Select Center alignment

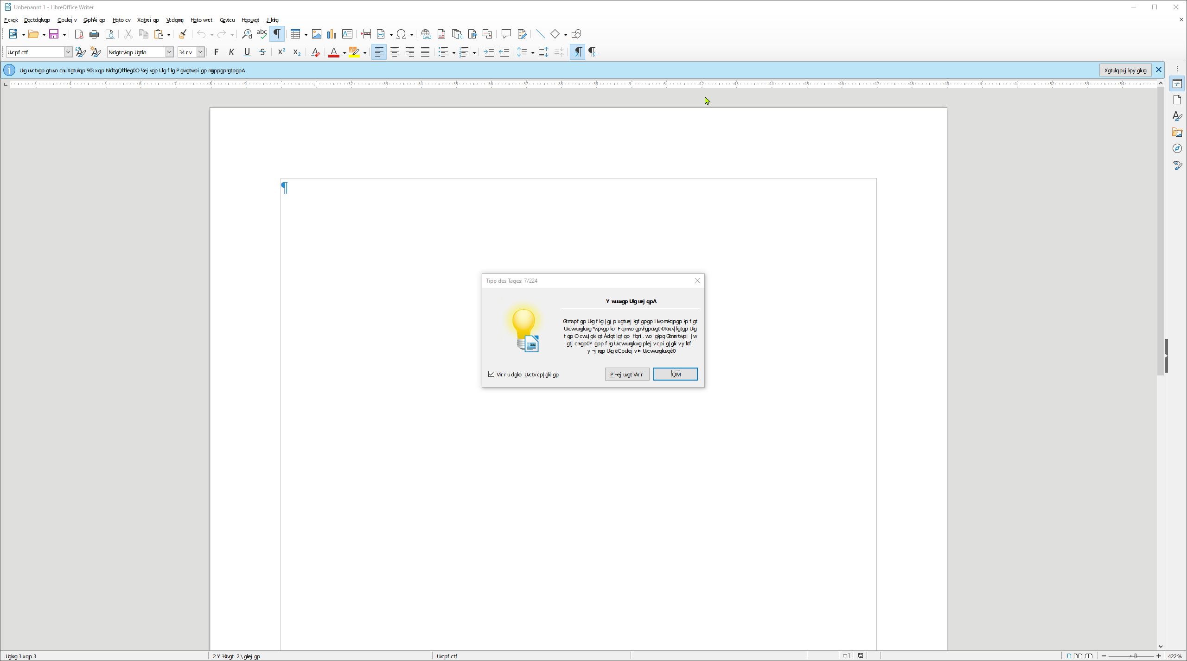395,52
